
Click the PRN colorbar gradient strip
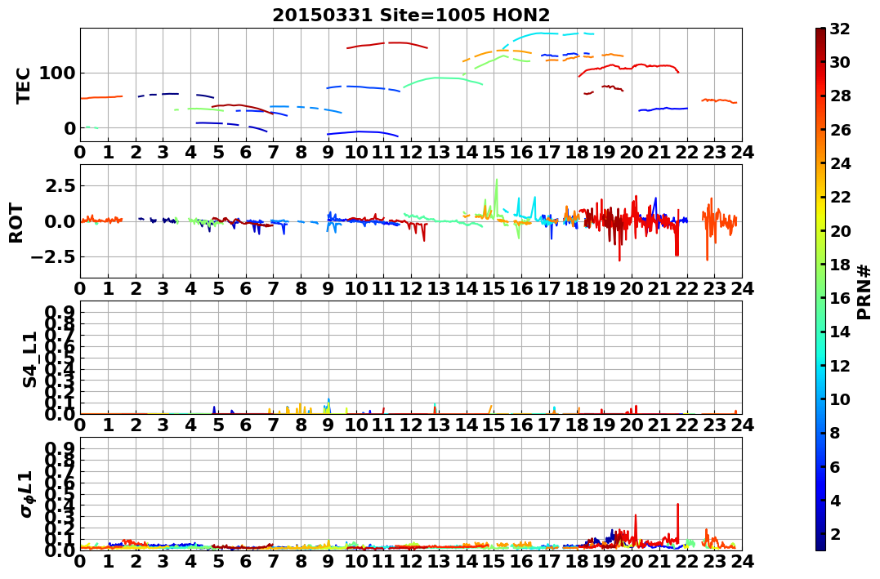820,289
